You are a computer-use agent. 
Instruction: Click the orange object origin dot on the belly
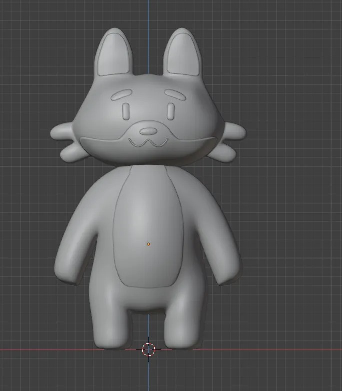tap(148, 244)
